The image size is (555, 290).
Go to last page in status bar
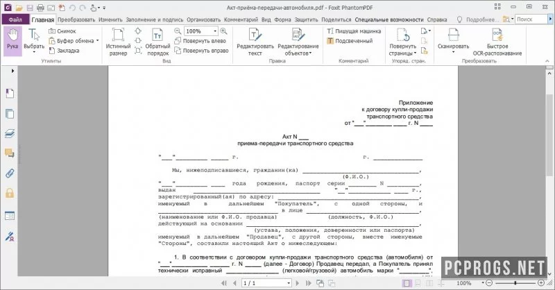(x=308, y=283)
